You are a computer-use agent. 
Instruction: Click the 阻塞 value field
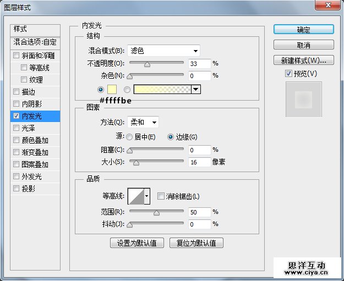pos(199,150)
